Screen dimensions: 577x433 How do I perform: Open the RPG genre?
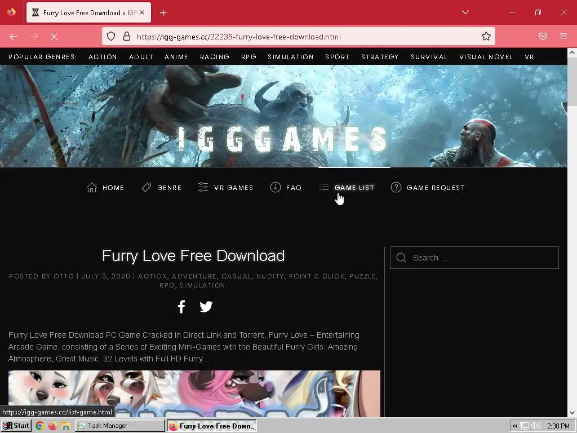click(248, 57)
